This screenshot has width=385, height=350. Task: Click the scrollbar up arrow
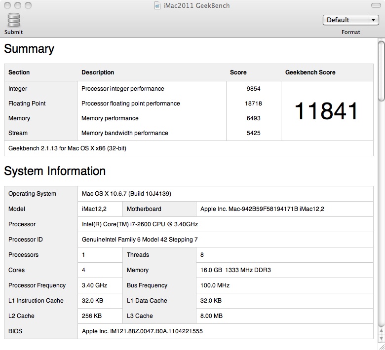point(381,331)
